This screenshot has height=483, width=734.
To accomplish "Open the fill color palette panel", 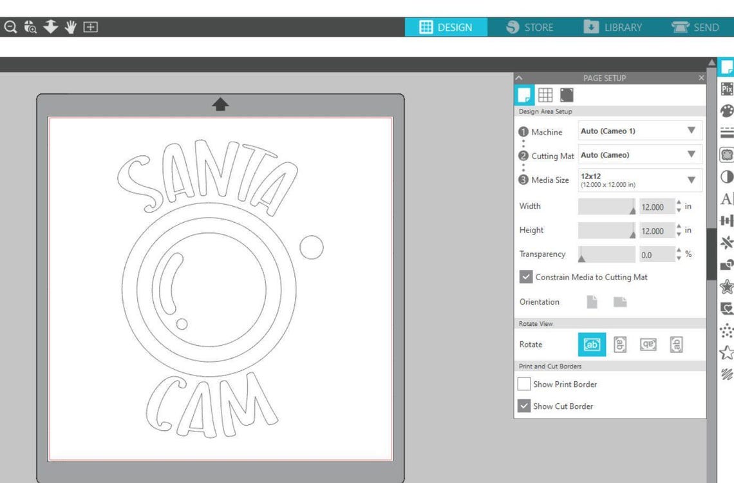I will point(726,111).
